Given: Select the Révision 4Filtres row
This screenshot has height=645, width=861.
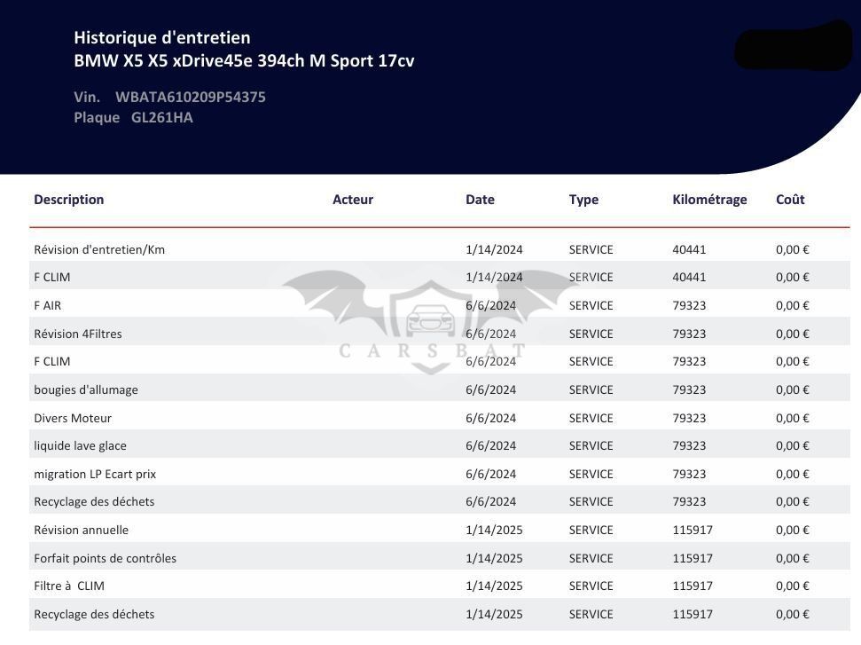Looking at the screenshot, I should [439, 334].
